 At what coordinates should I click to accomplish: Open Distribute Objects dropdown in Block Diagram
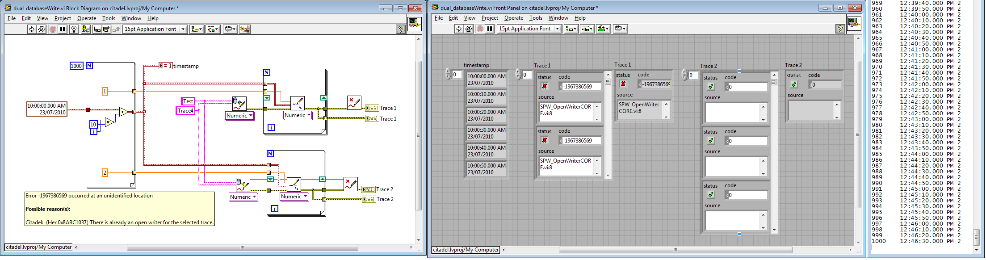(213, 29)
